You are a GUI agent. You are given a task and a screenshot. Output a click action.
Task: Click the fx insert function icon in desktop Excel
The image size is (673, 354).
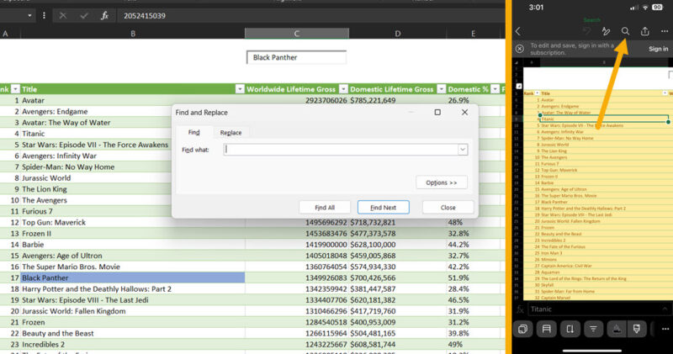(104, 16)
